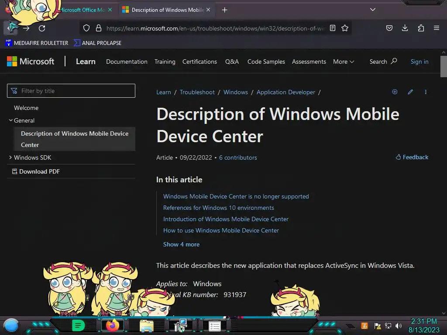This screenshot has width=447, height=335.
Task: Select Welcome in the table of contents
Action: (x=26, y=108)
